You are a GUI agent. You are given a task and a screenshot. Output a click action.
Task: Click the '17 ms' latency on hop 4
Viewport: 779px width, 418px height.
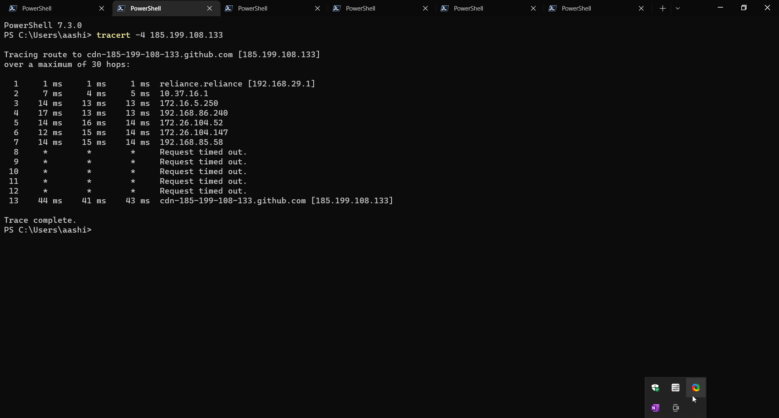(50, 113)
